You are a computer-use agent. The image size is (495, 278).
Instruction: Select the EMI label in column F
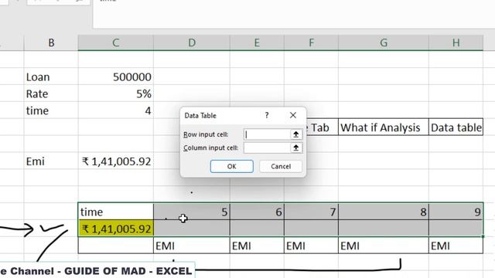(x=311, y=246)
